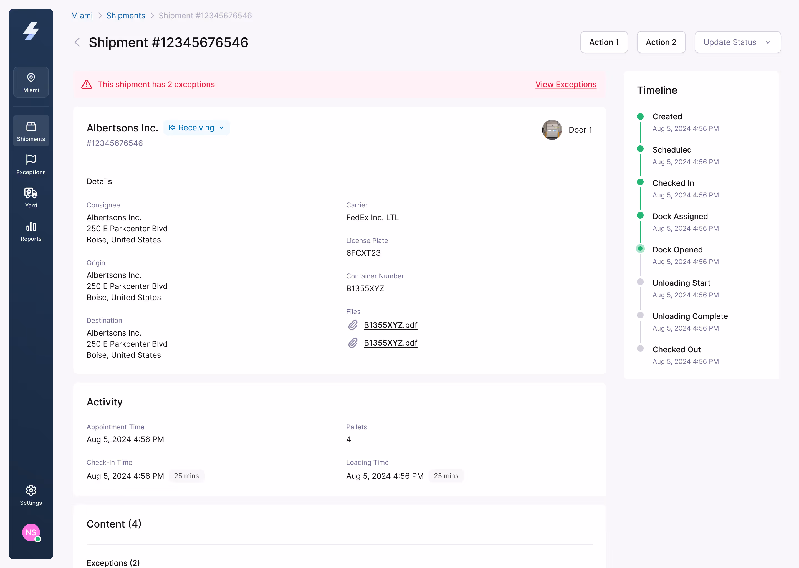Image resolution: width=799 pixels, height=568 pixels.
Task: Expand the Update Status dropdown
Action: [x=737, y=42]
